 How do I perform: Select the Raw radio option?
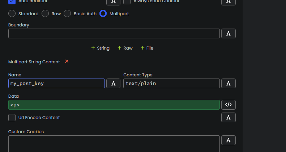pos(45,13)
